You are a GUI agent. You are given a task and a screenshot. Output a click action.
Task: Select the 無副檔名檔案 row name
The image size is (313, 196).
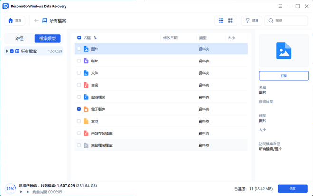point(102,146)
